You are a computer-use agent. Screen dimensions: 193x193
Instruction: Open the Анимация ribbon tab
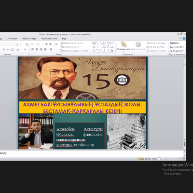coord(13,39)
